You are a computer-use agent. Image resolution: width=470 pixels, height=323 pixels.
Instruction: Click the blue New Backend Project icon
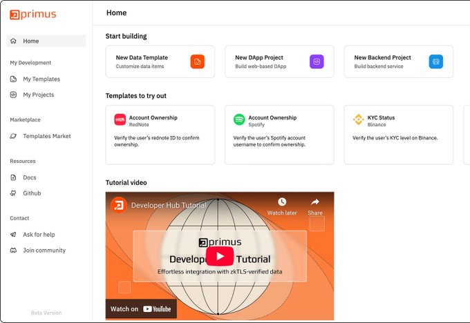(436, 61)
